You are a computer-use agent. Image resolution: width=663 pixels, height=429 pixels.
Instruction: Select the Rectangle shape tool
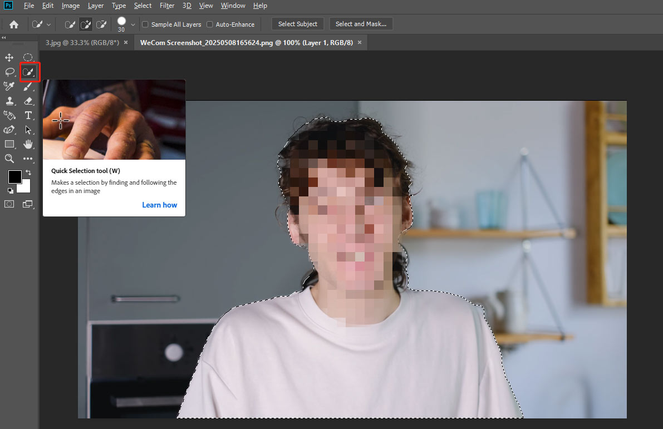tap(9, 144)
